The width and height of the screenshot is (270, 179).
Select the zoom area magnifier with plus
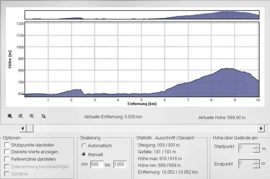43,116
